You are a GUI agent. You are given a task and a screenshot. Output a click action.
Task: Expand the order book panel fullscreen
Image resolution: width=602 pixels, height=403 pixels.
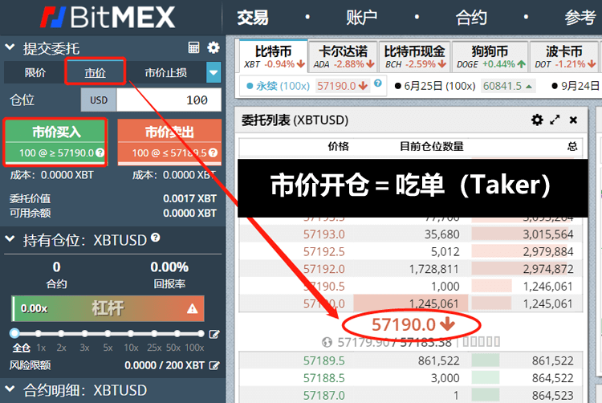click(555, 120)
